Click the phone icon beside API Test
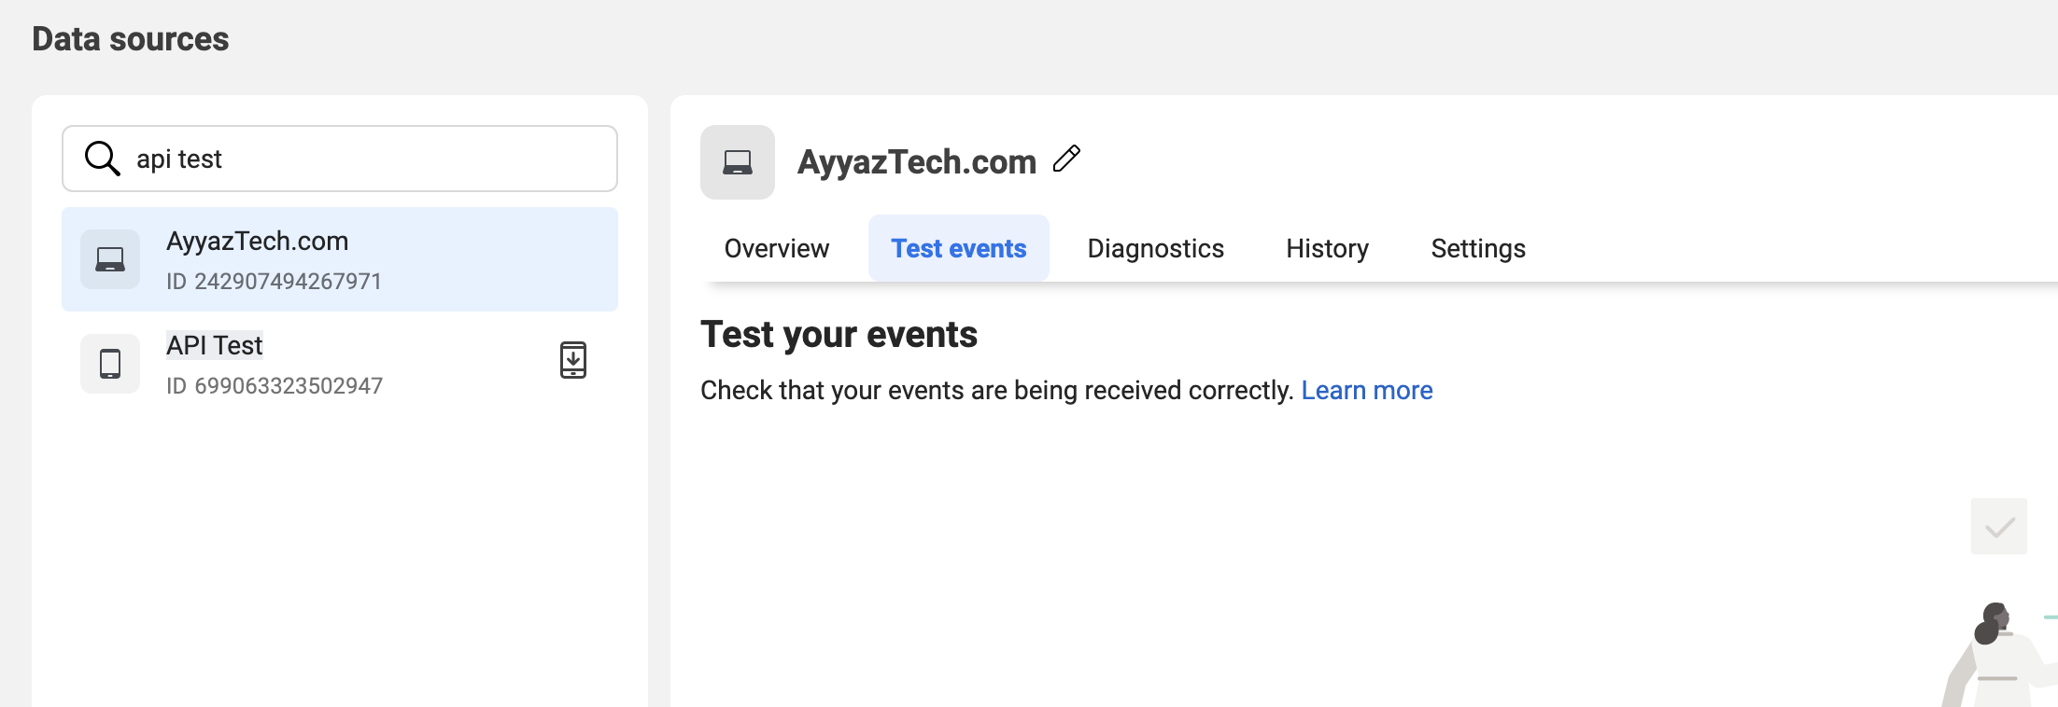The width and height of the screenshot is (2058, 707). 110,364
